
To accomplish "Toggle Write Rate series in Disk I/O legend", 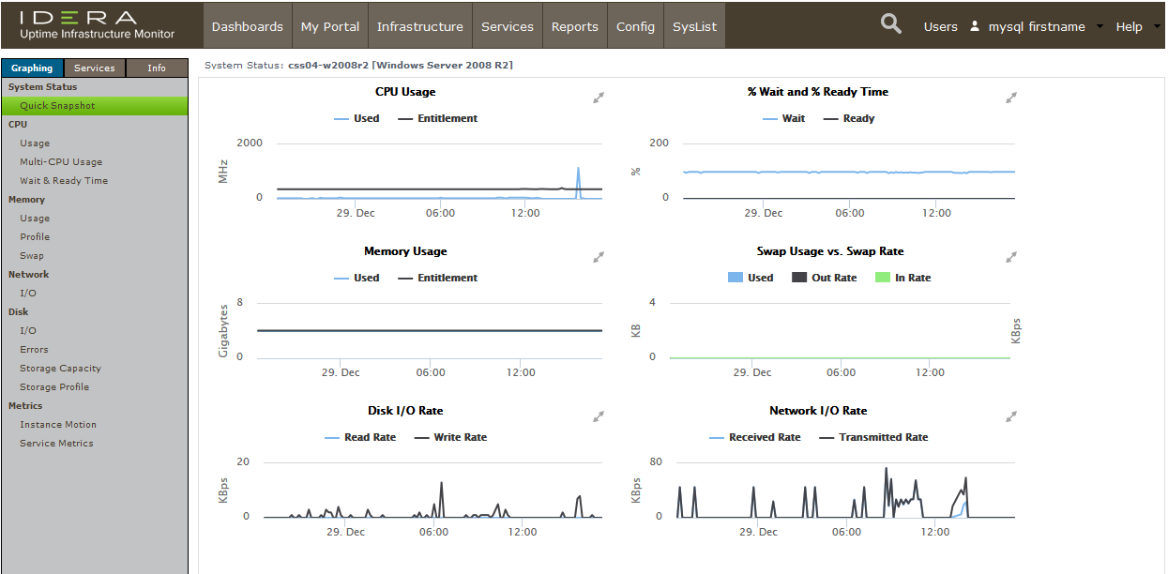I will pyautogui.click(x=460, y=438).
